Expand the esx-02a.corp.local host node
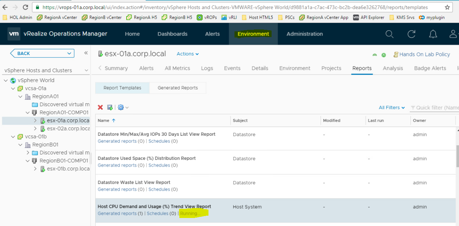Screen dimensions: 459x226 (35, 128)
